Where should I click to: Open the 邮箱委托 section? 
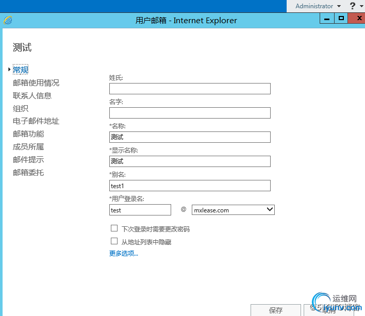pos(28,172)
